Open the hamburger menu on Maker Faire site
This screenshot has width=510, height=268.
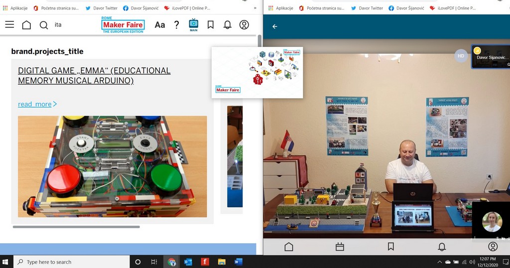(9, 24)
